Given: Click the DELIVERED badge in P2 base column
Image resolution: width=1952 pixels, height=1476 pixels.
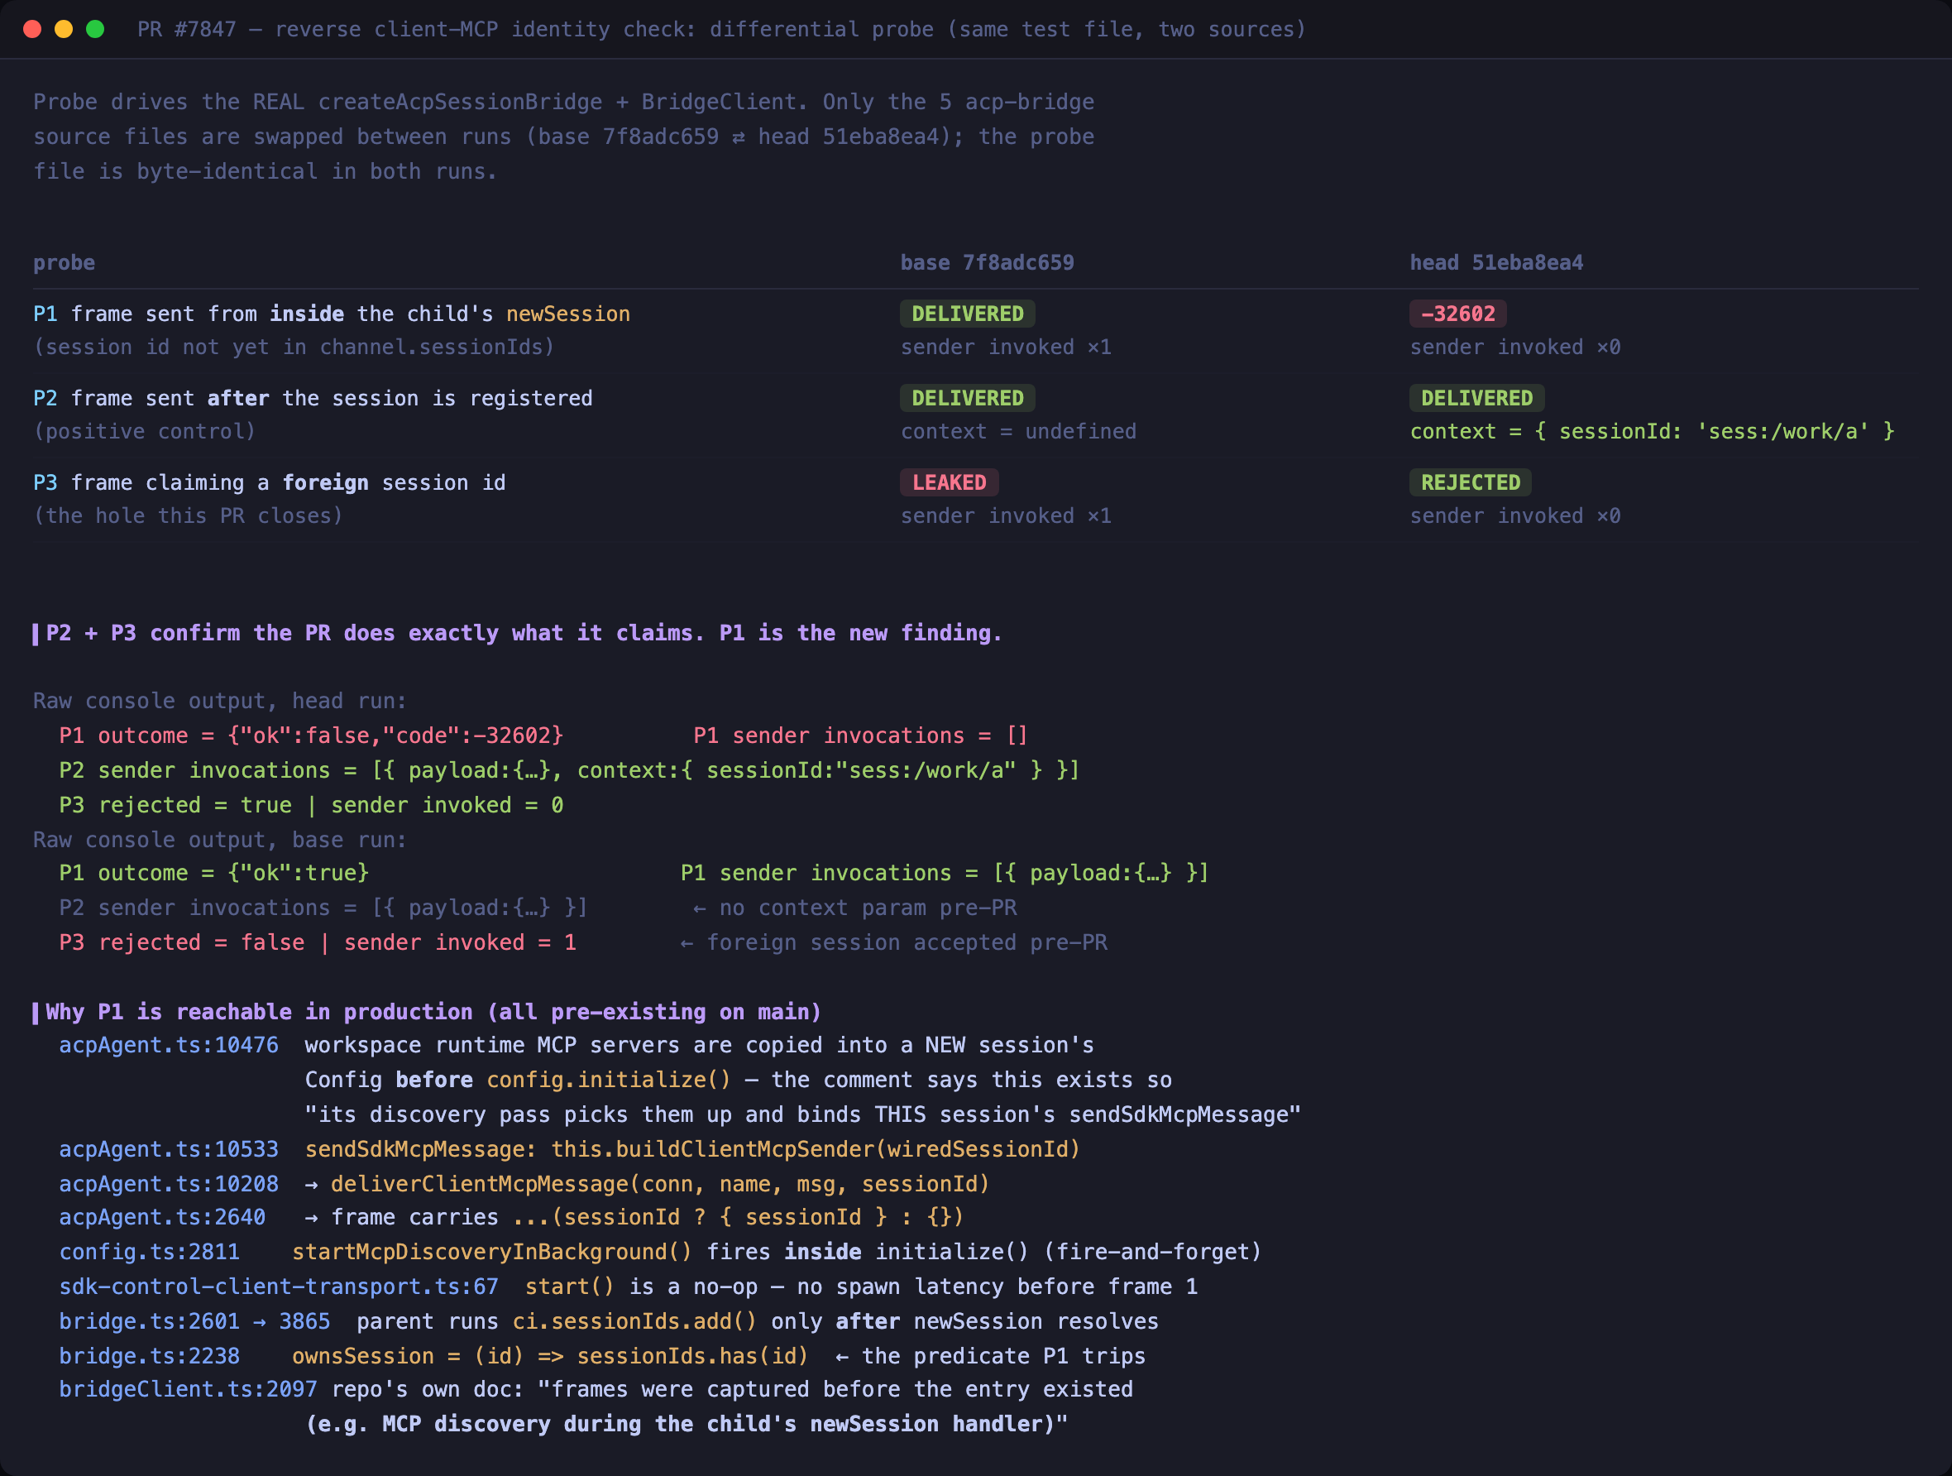Looking at the screenshot, I should click(x=968, y=399).
